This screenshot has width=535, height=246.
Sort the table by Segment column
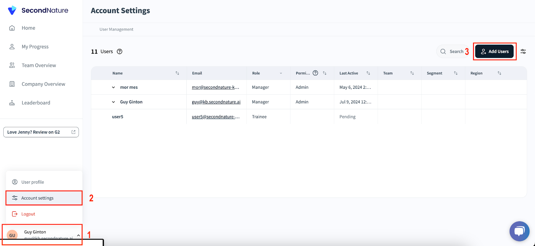point(456,73)
